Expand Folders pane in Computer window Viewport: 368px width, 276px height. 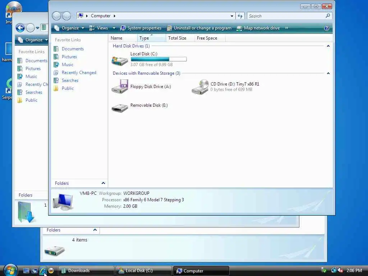click(x=103, y=183)
